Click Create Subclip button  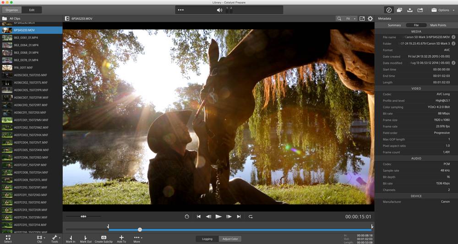104,239
